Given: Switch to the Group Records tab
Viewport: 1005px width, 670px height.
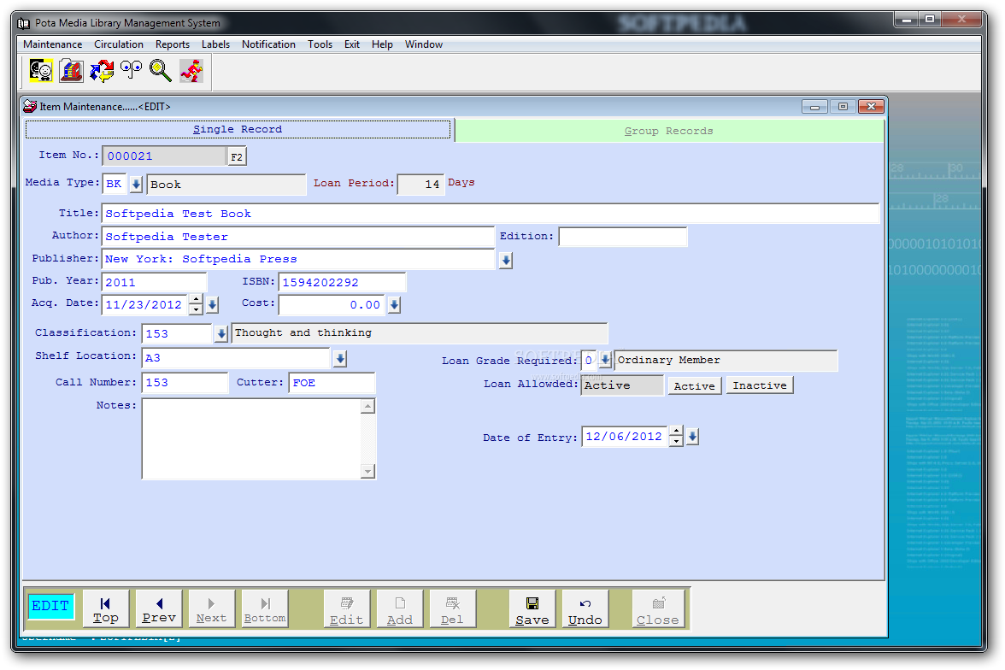Looking at the screenshot, I should tap(669, 131).
